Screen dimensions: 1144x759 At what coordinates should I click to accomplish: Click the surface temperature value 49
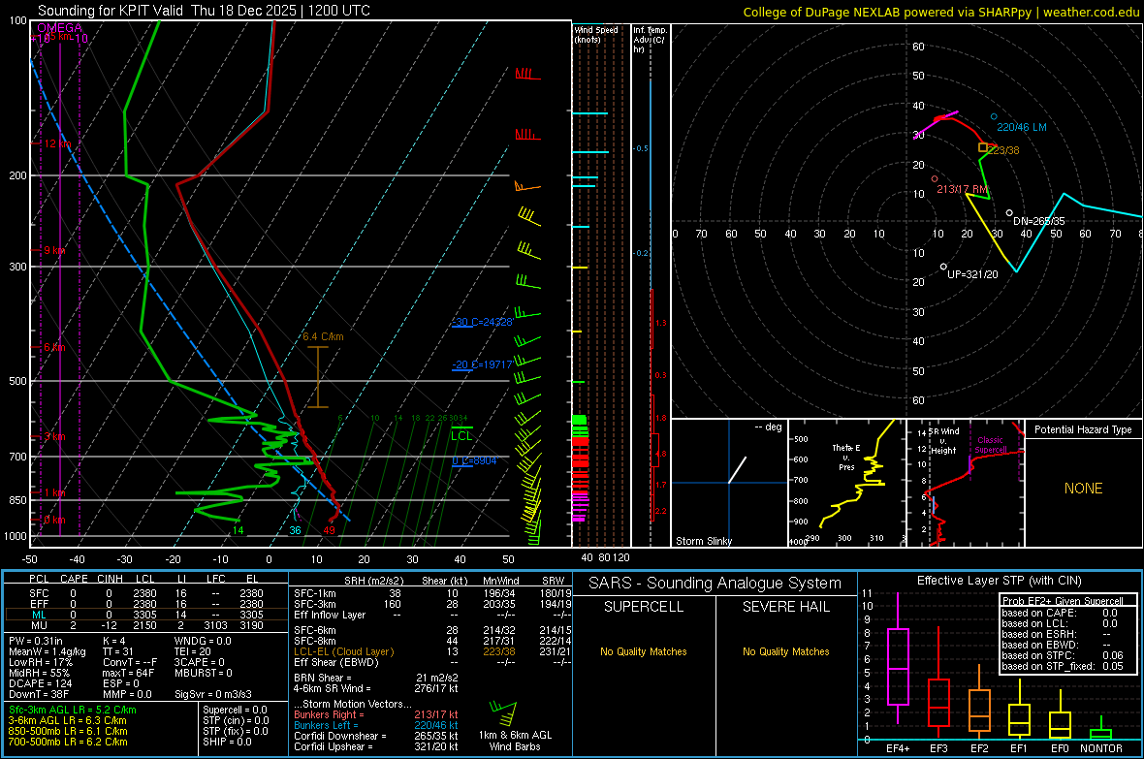point(329,530)
